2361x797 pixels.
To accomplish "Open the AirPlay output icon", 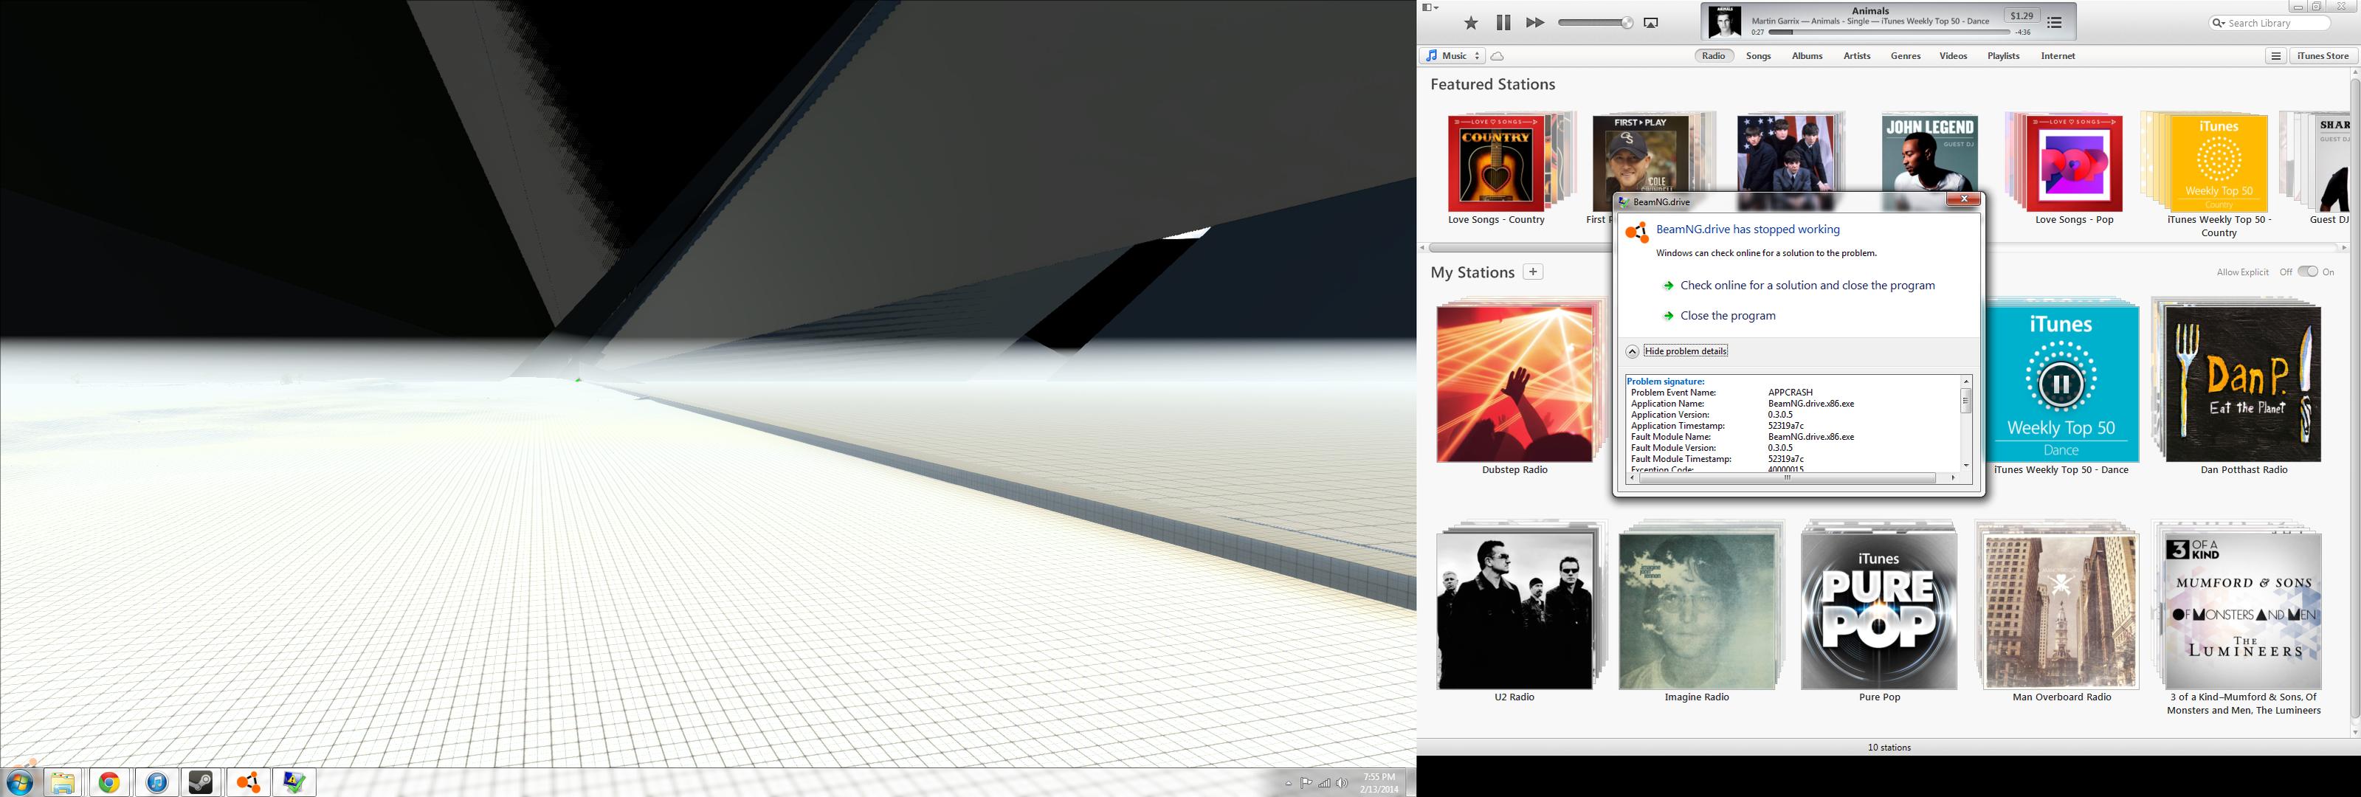I will tap(1651, 23).
